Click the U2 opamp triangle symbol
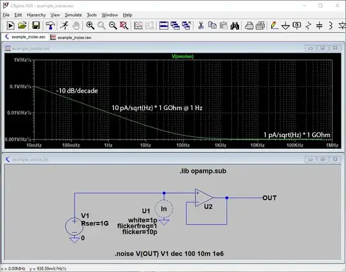The height and width of the screenshot is (272, 346). (204, 198)
